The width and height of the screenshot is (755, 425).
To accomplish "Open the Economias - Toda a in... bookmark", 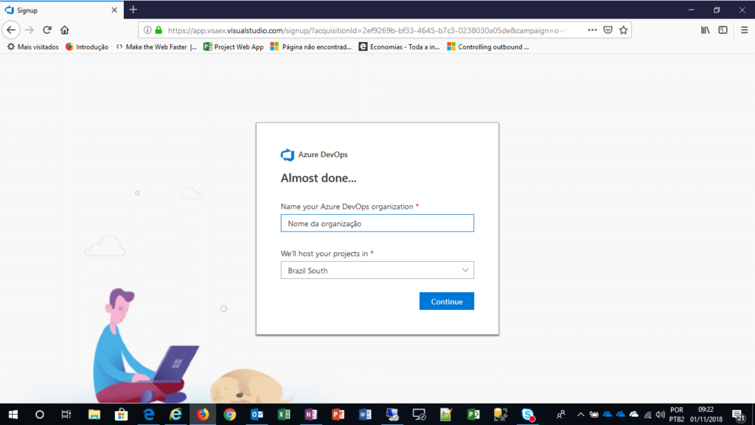I will point(400,46).
